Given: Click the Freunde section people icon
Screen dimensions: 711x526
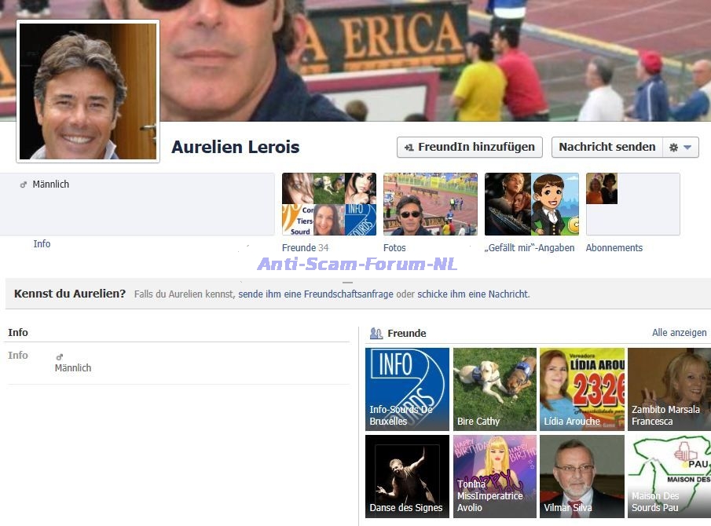Looking at the screenshot, I should [376, 334].
